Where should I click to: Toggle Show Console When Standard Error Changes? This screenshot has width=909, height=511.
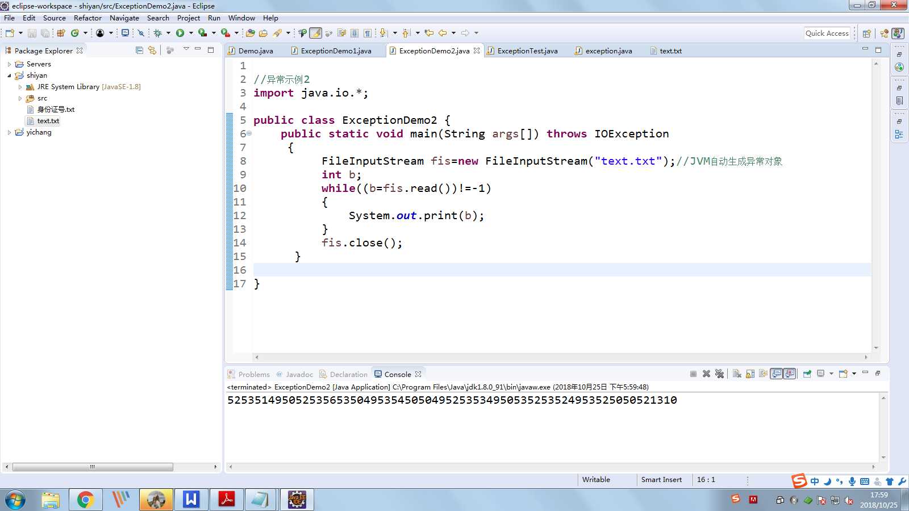[790, 374]
